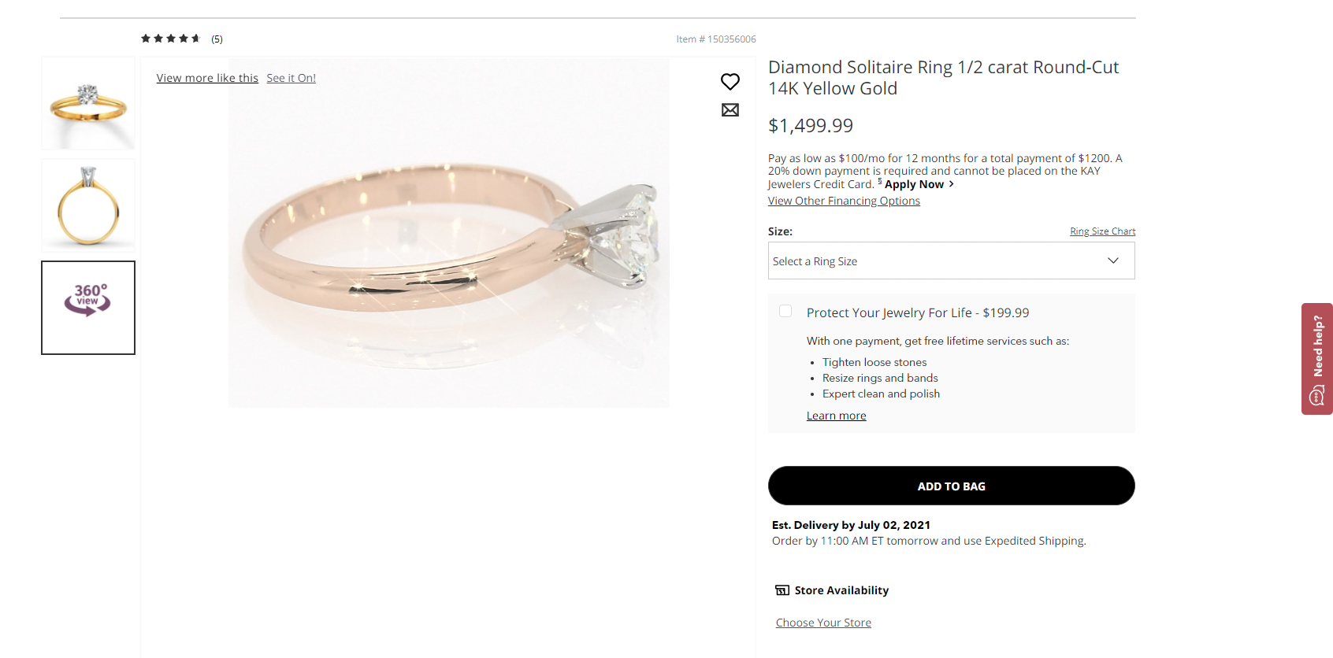The image size is (1333, 658).
Task: Click the See it On! link
Action: (x=291, y=78)
